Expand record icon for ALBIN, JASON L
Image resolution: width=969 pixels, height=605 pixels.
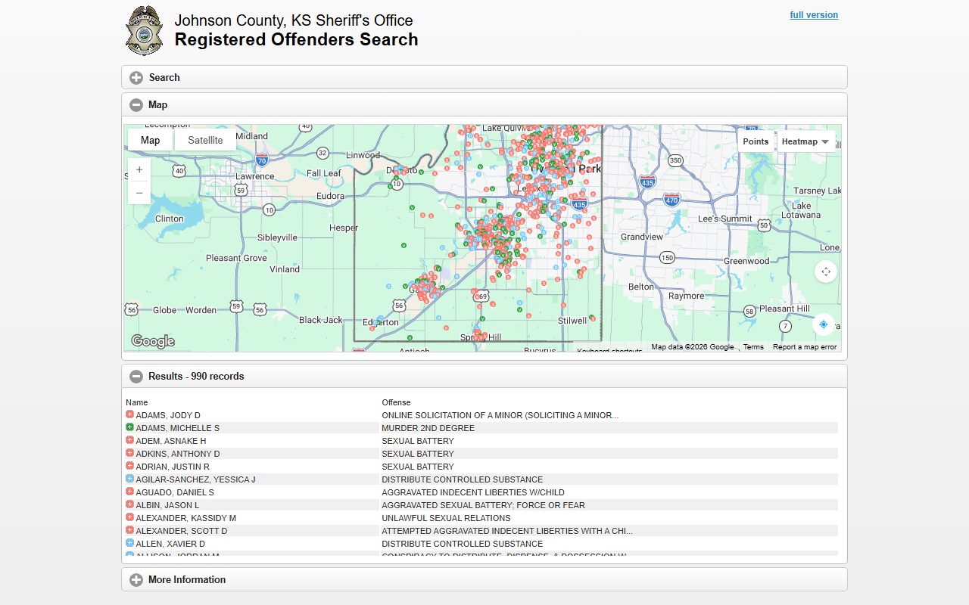pyautogui.click(x=129, y=505)
